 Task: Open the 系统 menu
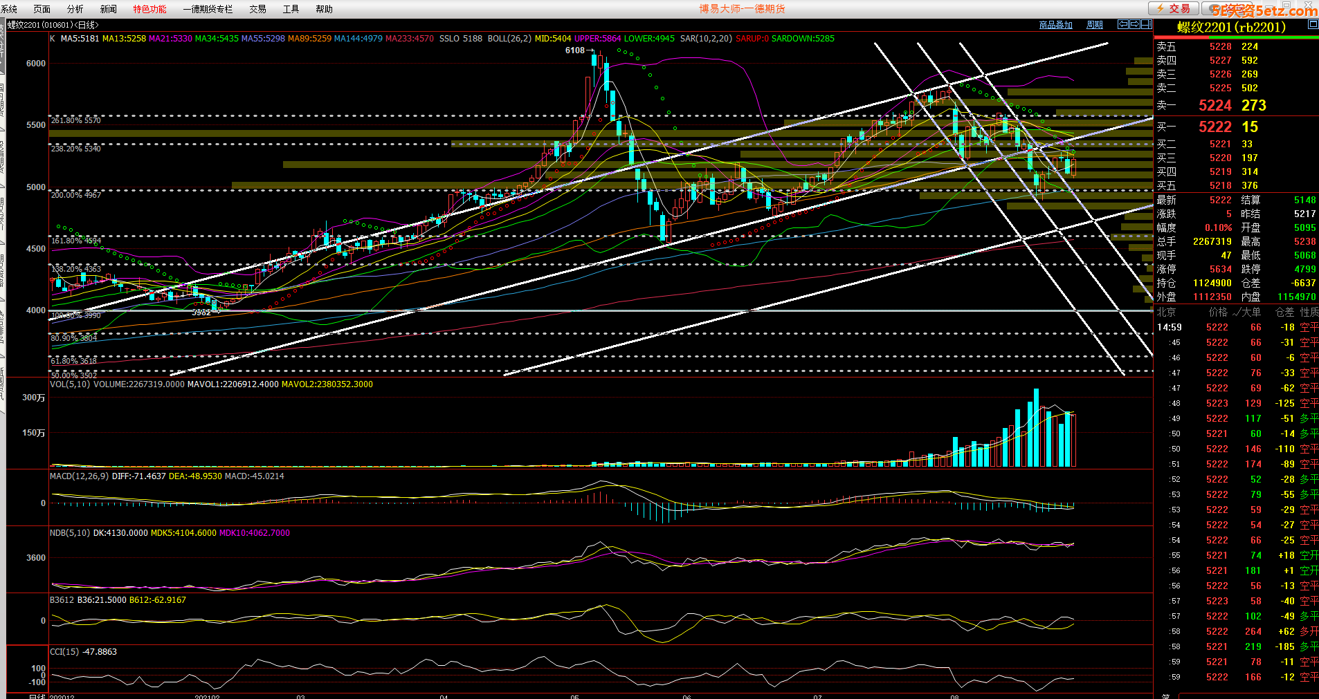10,9
